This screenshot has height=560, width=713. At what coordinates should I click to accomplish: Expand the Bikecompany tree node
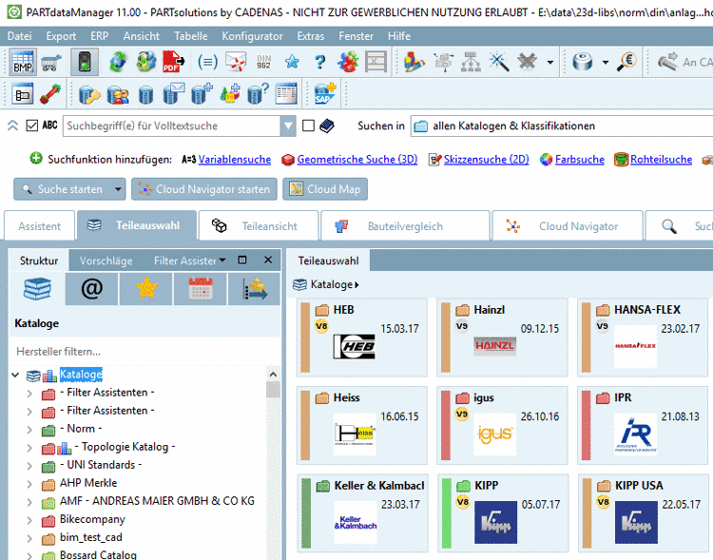[29, 520]
